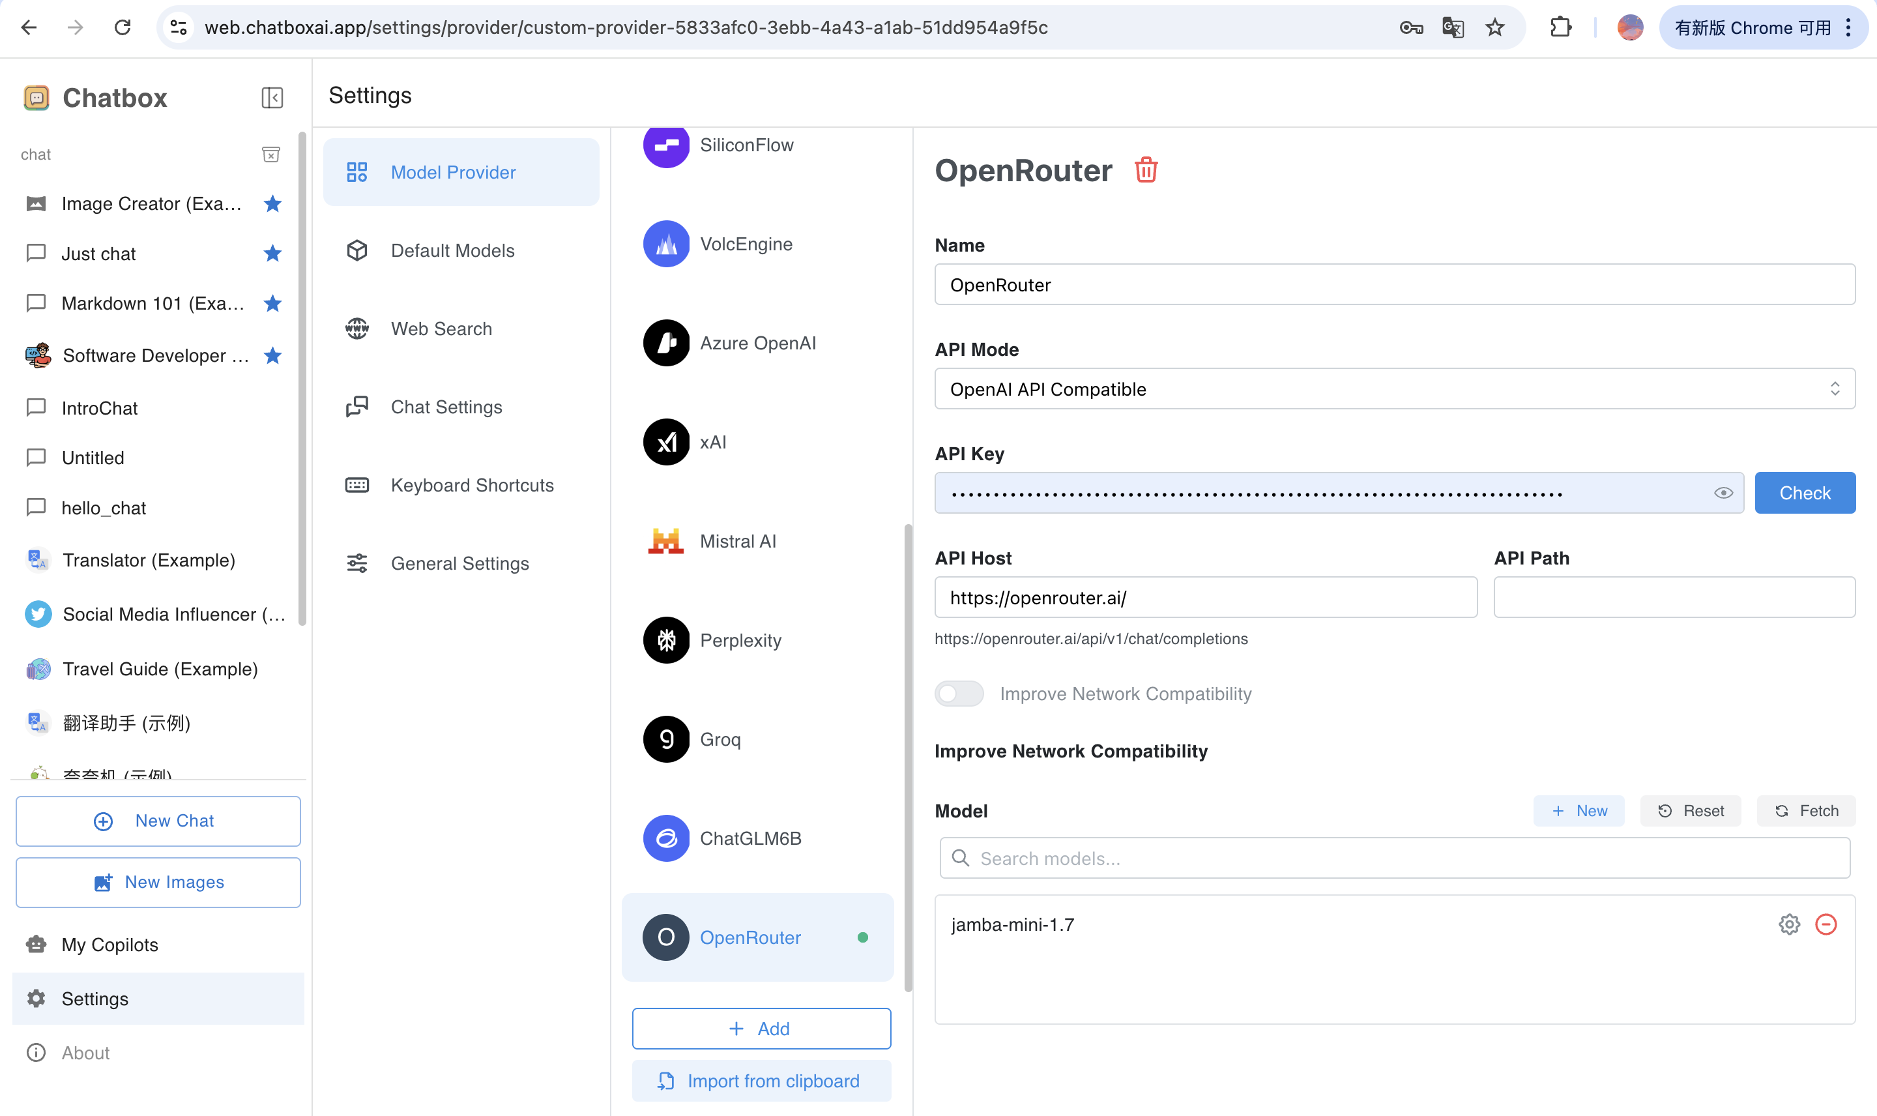Bookmark this page with star icon
Viewport: 1877px width, 1116px height.
[x=1494, y=28]
